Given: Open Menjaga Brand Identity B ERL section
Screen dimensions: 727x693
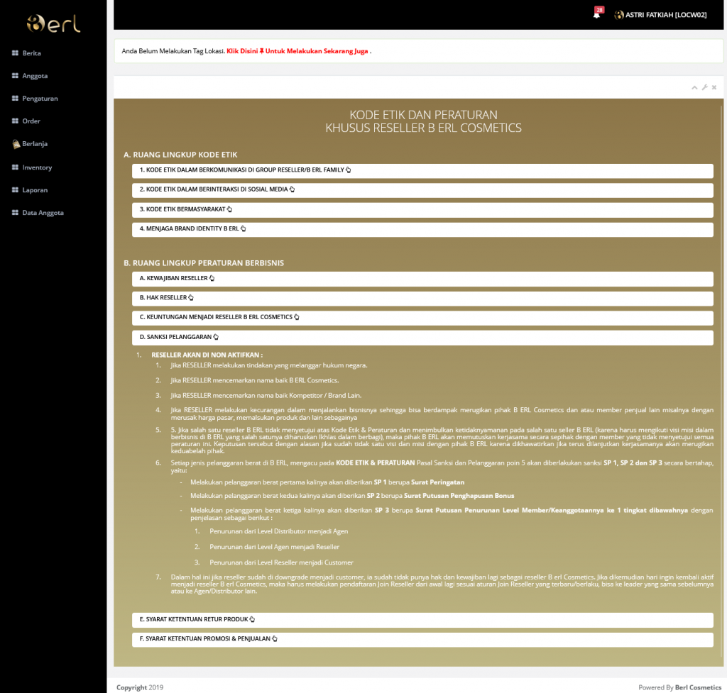Looking at the screenshot, I should [x=192, y=229].
